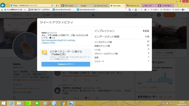Viewport: 189px width, 106px height.
Task: Click the retweet icon under kamo's tweet
Action: [75, 80]
